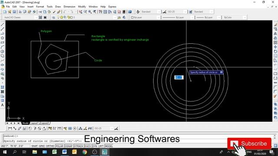This screenshot has width=278, height=156.
Task: Toggle ORTHO mode in status bar
Action: (x=50, y=146)
